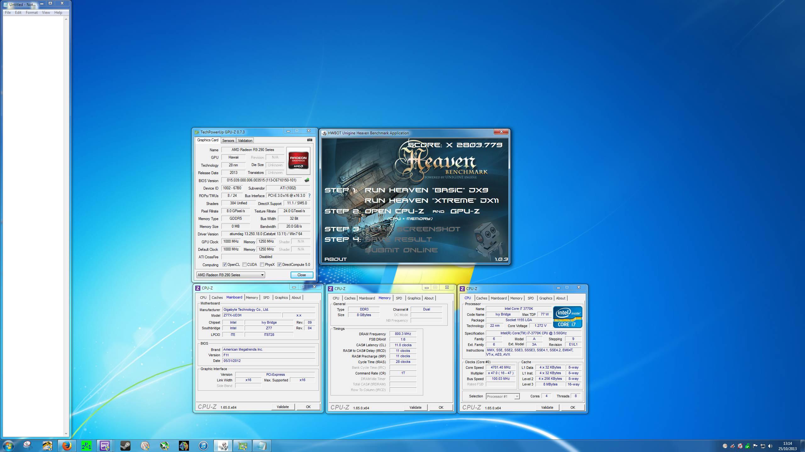Screen dimensions: 805x452
Task: Click the Notepad taskbar icon
Action: tap(262, 446)
